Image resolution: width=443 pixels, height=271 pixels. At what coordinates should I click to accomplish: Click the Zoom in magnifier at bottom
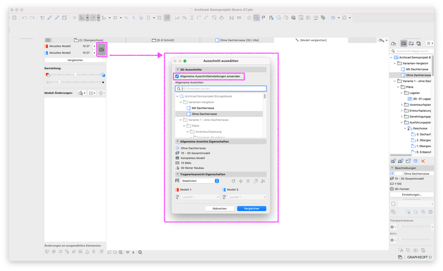pyautogui.click(x=121, y=252)
